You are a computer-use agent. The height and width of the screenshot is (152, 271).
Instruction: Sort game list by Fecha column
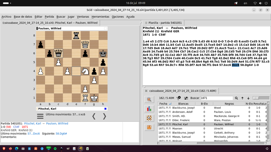(x=165, y=104)
